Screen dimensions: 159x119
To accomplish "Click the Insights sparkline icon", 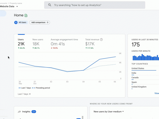I will click(x=19, y=112).
